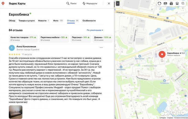The width and height of the screenshot is (188, 119).
Task: Close the Еврообивка card with X
Action: click(109, 3)
